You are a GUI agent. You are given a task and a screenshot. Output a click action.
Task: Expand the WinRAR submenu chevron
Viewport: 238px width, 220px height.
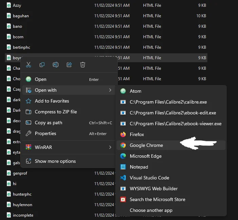110,147
